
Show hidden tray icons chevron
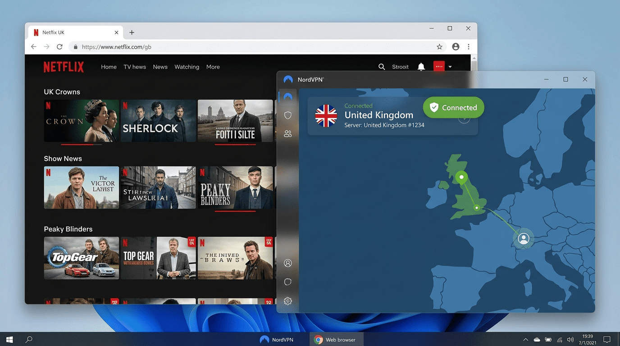pos(525,340)
